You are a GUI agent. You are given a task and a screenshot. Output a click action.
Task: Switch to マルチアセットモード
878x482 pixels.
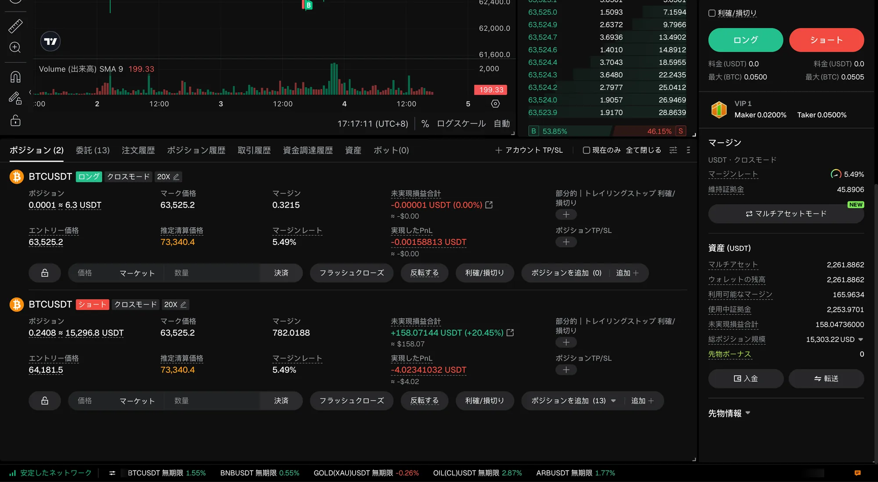tap(786, 214)
